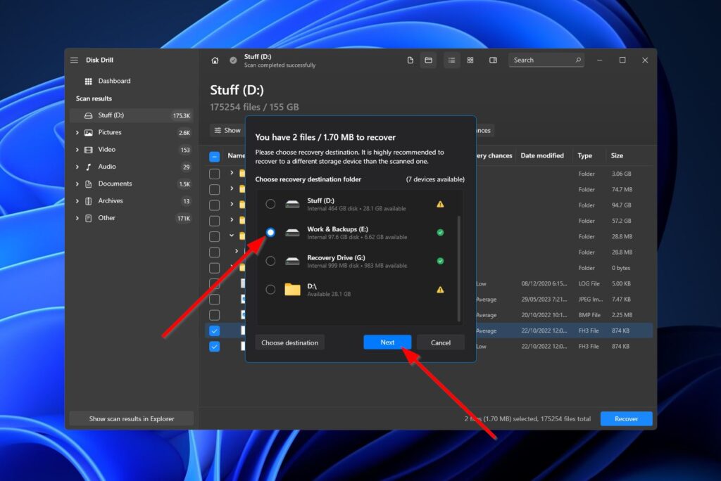Click the file type icon in the toolbar
721x481 pixels.
coord(410,60)
